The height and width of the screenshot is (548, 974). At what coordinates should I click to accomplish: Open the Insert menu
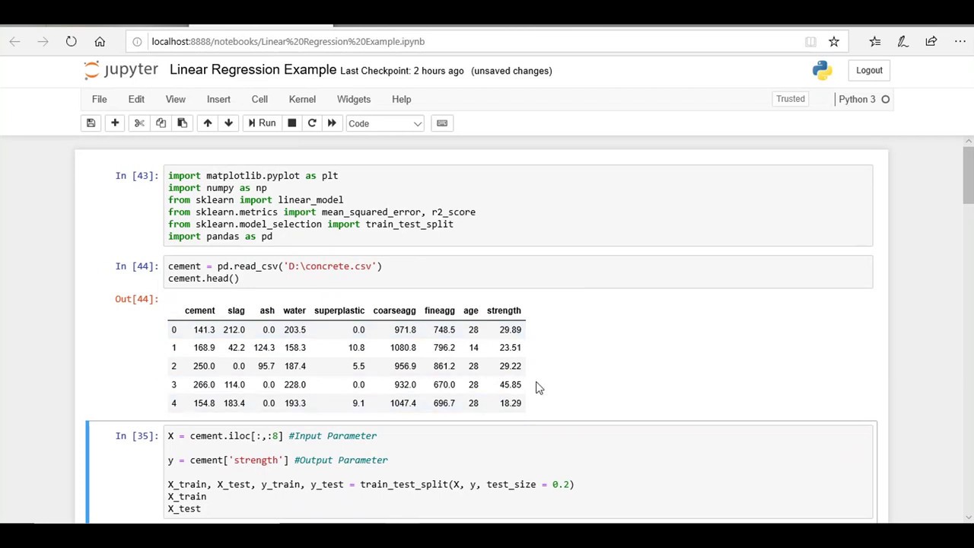point(218,99)
